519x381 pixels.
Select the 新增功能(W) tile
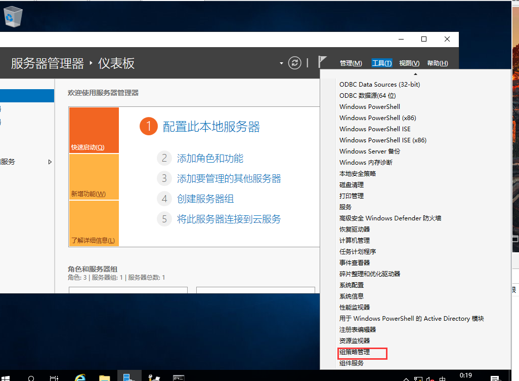(94, 177)
